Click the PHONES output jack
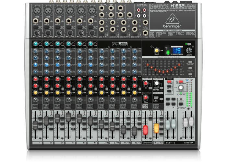 (x=145, y=33)
